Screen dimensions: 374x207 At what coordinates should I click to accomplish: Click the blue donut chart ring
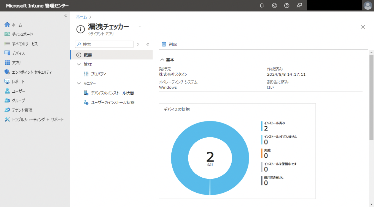point(180,159)
